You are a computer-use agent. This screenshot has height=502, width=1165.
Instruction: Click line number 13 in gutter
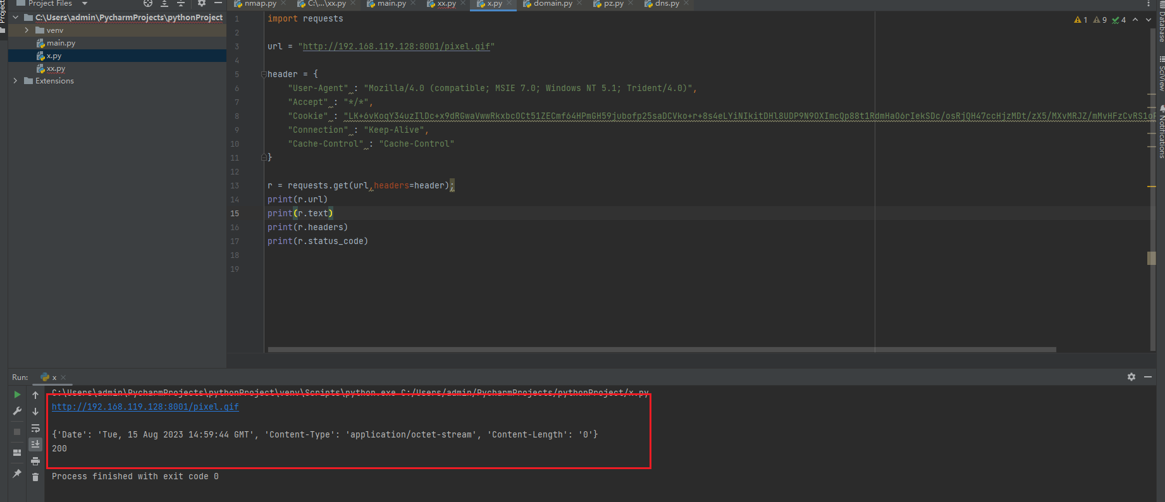[235, 186]
